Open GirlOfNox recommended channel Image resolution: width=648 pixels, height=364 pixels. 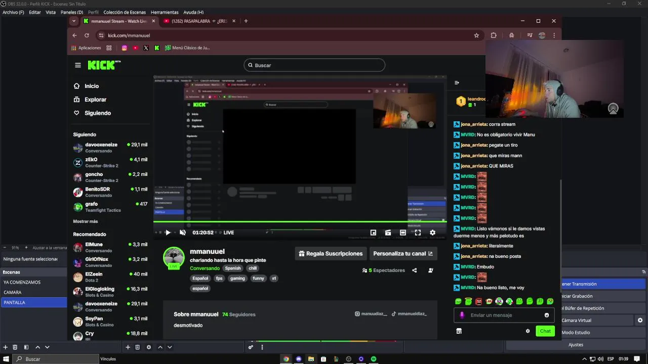pos(110,262)
